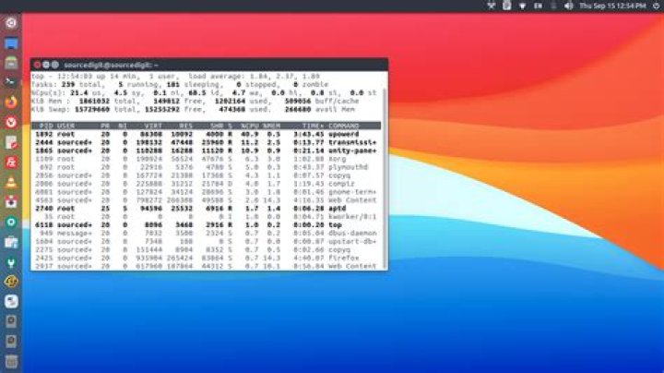Minimize the sourcedigit terminal window
664x373 pixels.
[x=46, y=65]
